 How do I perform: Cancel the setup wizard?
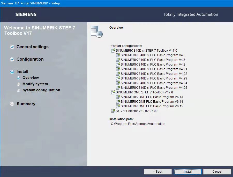[x=217, y=172]
